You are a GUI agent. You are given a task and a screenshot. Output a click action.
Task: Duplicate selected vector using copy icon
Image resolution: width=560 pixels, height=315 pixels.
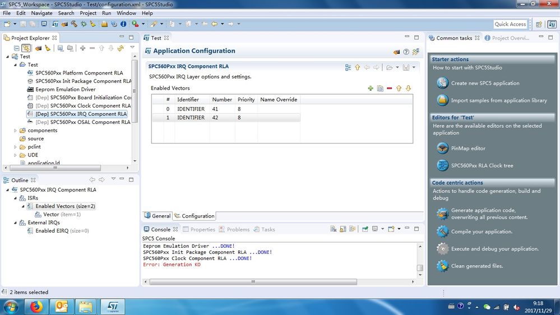coord(380,88)
